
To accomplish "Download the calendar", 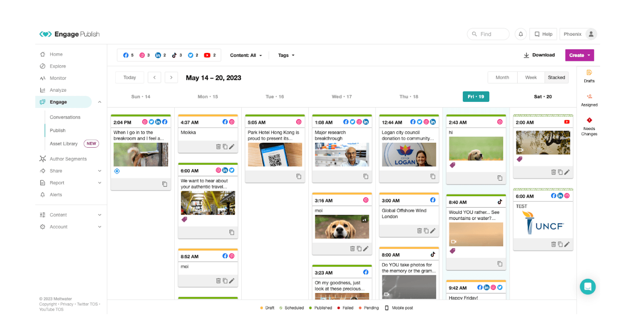I will click(x=539, y=55).
